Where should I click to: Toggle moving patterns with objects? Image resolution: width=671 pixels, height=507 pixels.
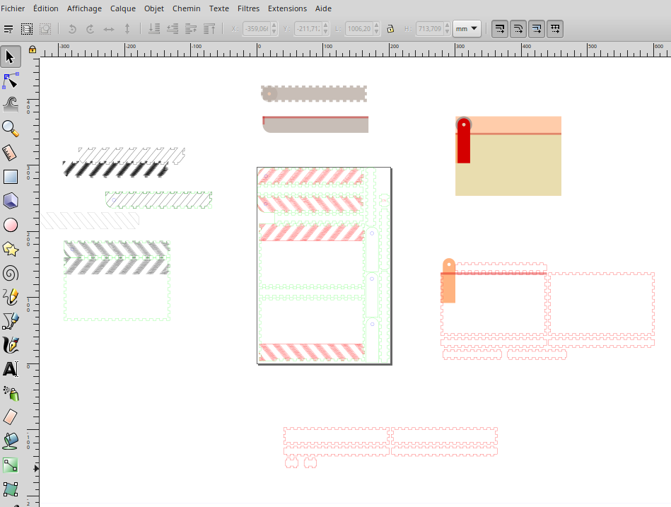555,29
